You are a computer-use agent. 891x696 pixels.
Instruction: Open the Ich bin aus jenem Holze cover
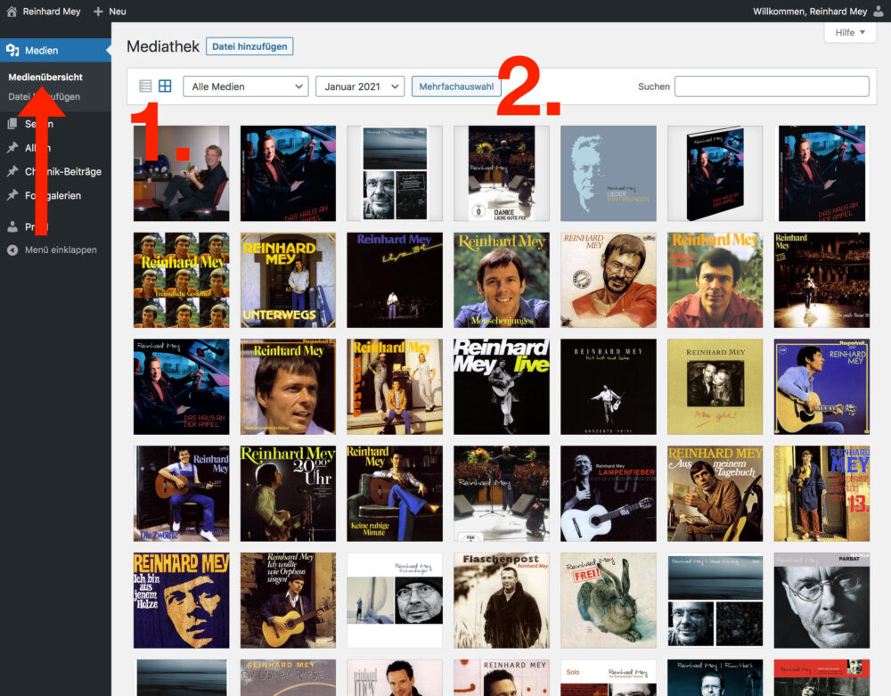[181, 601]
